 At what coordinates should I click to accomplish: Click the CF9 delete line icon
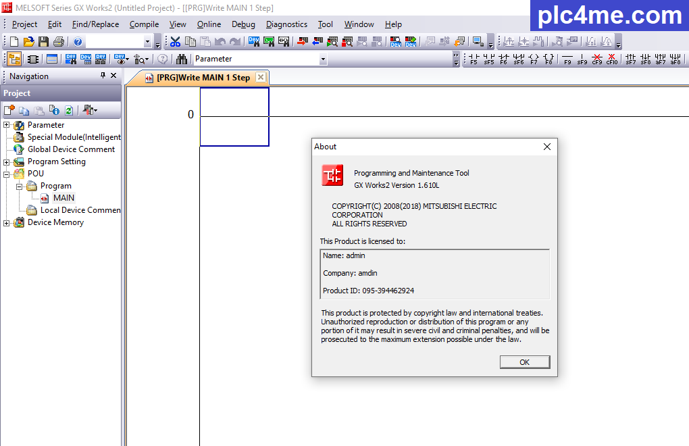(x=597, y=59)
